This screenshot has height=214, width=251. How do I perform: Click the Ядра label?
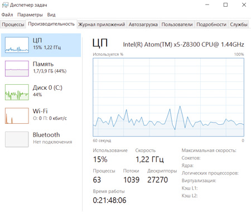coord(187,166)
